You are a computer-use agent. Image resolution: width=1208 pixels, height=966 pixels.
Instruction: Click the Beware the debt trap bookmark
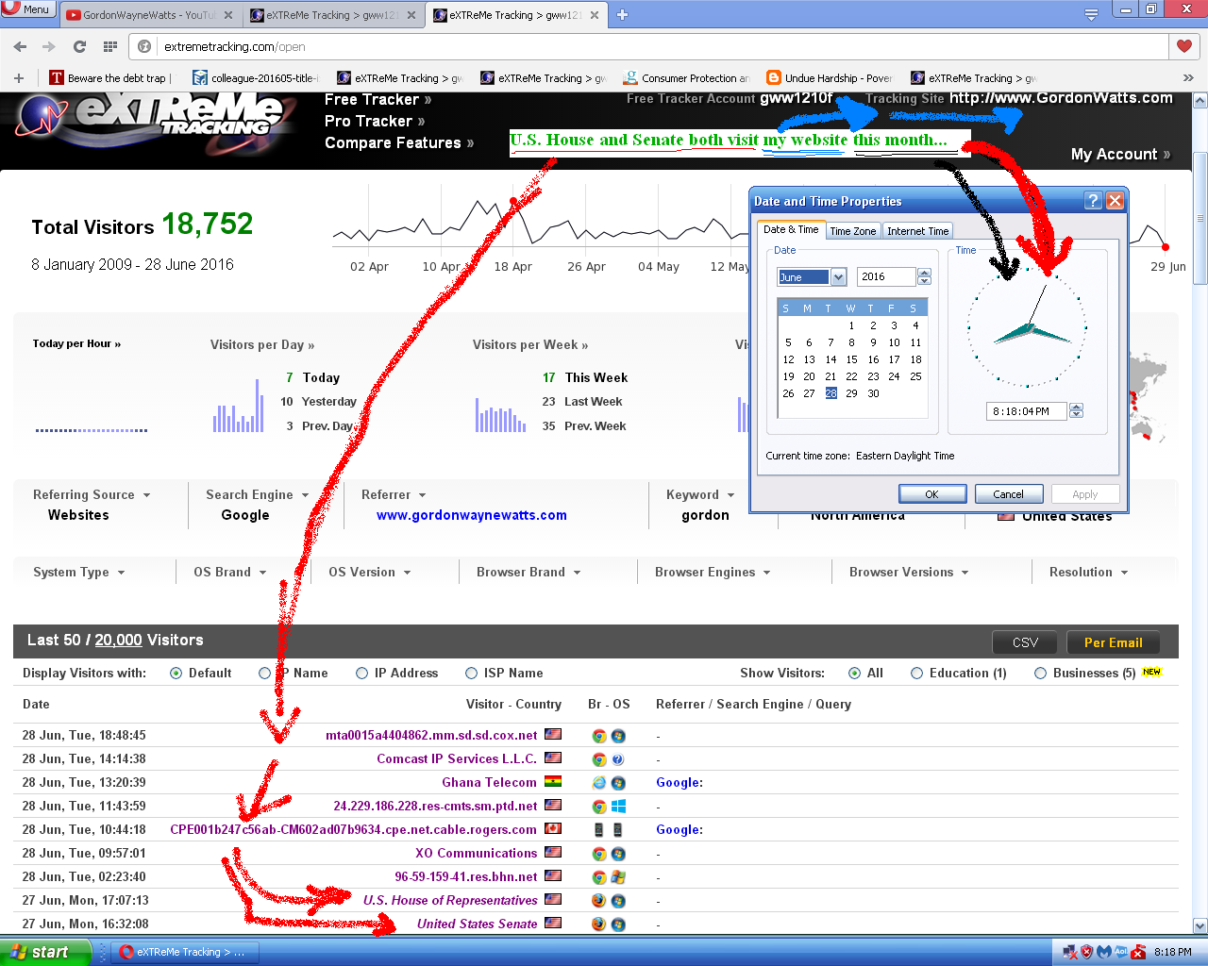click(109, 78)
